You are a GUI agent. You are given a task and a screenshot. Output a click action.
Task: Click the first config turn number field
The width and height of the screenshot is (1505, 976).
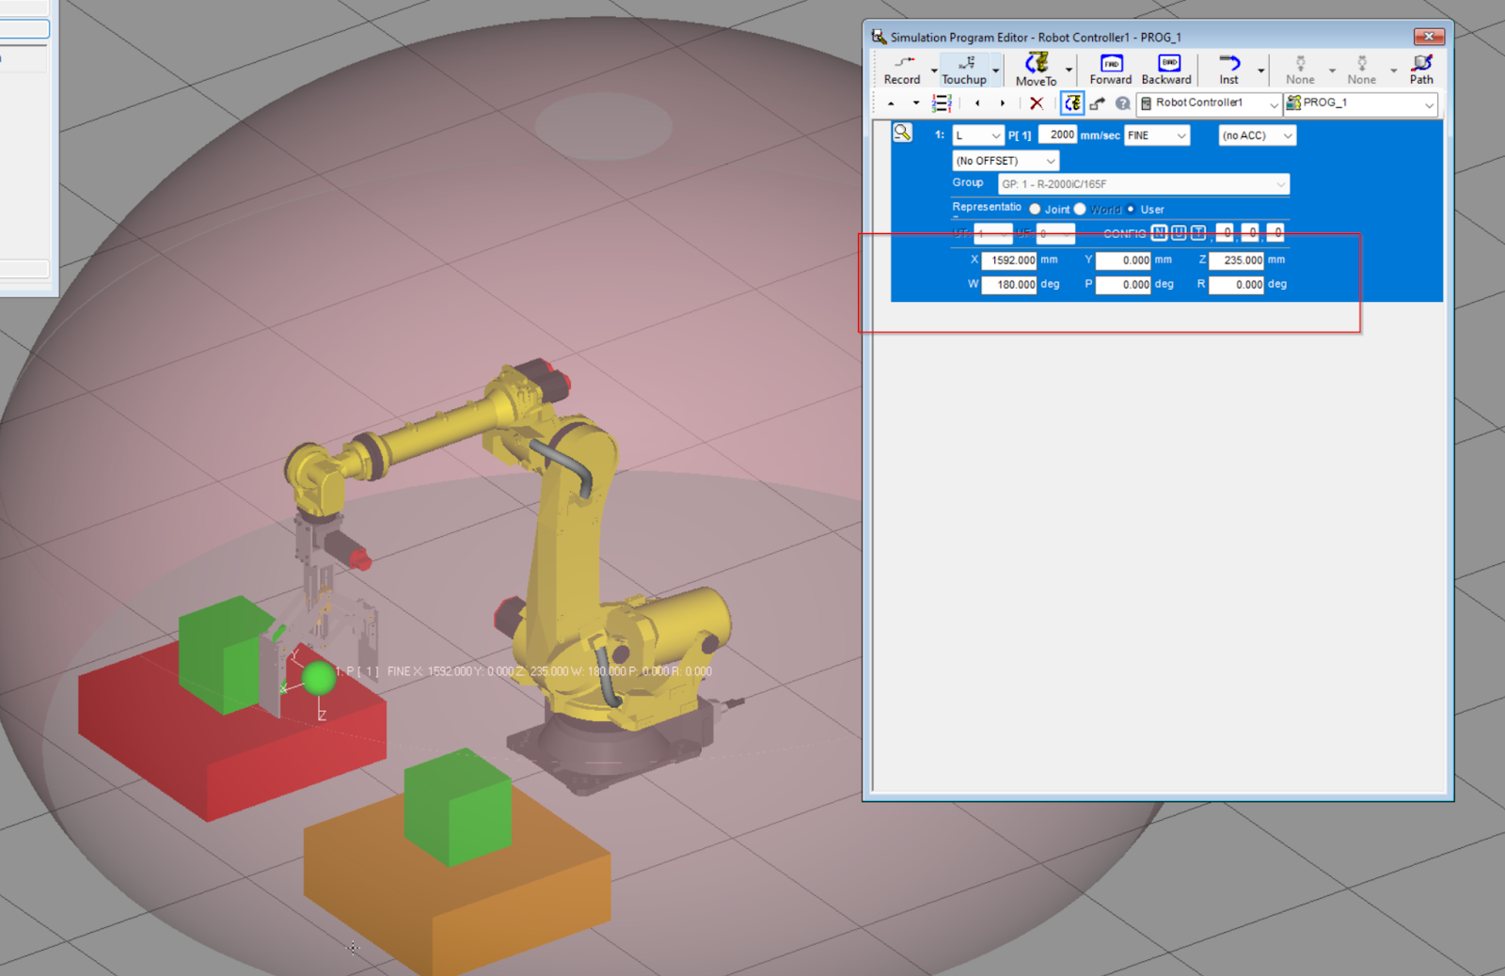[x=1225, y=232]
